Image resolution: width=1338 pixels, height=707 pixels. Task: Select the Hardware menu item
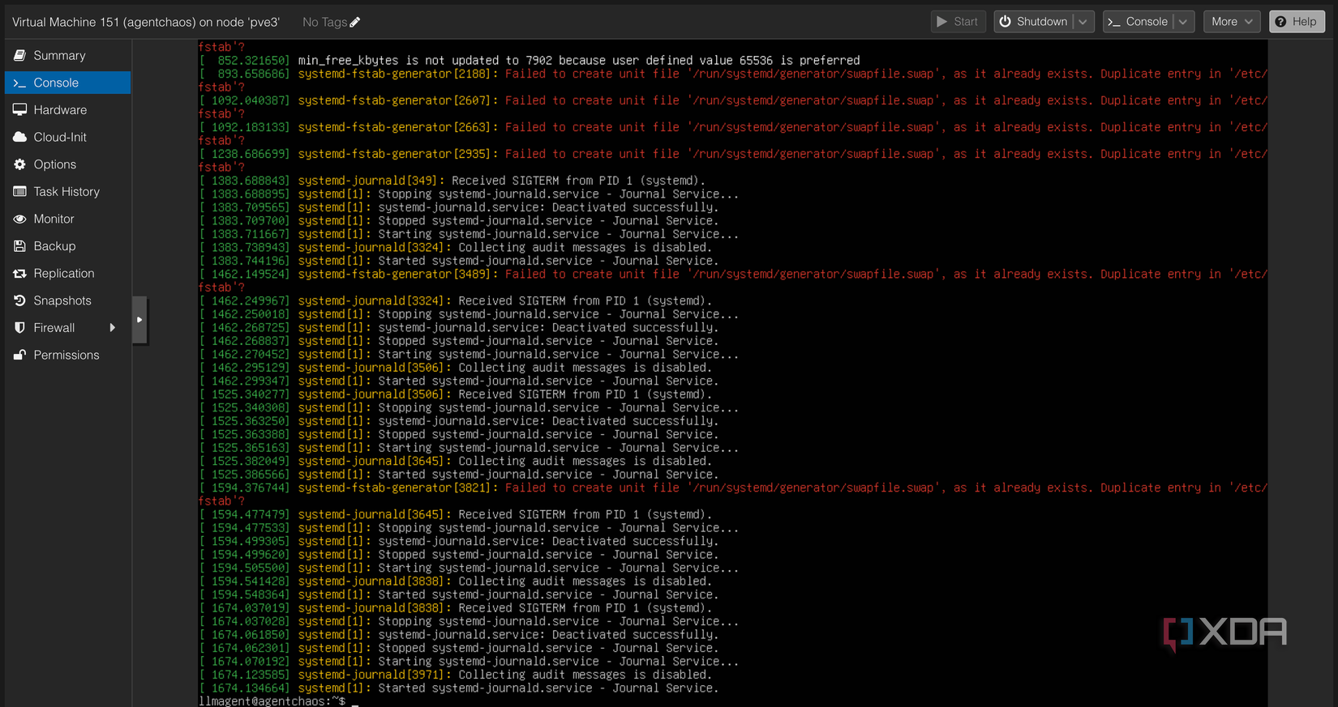coord(68,110)
